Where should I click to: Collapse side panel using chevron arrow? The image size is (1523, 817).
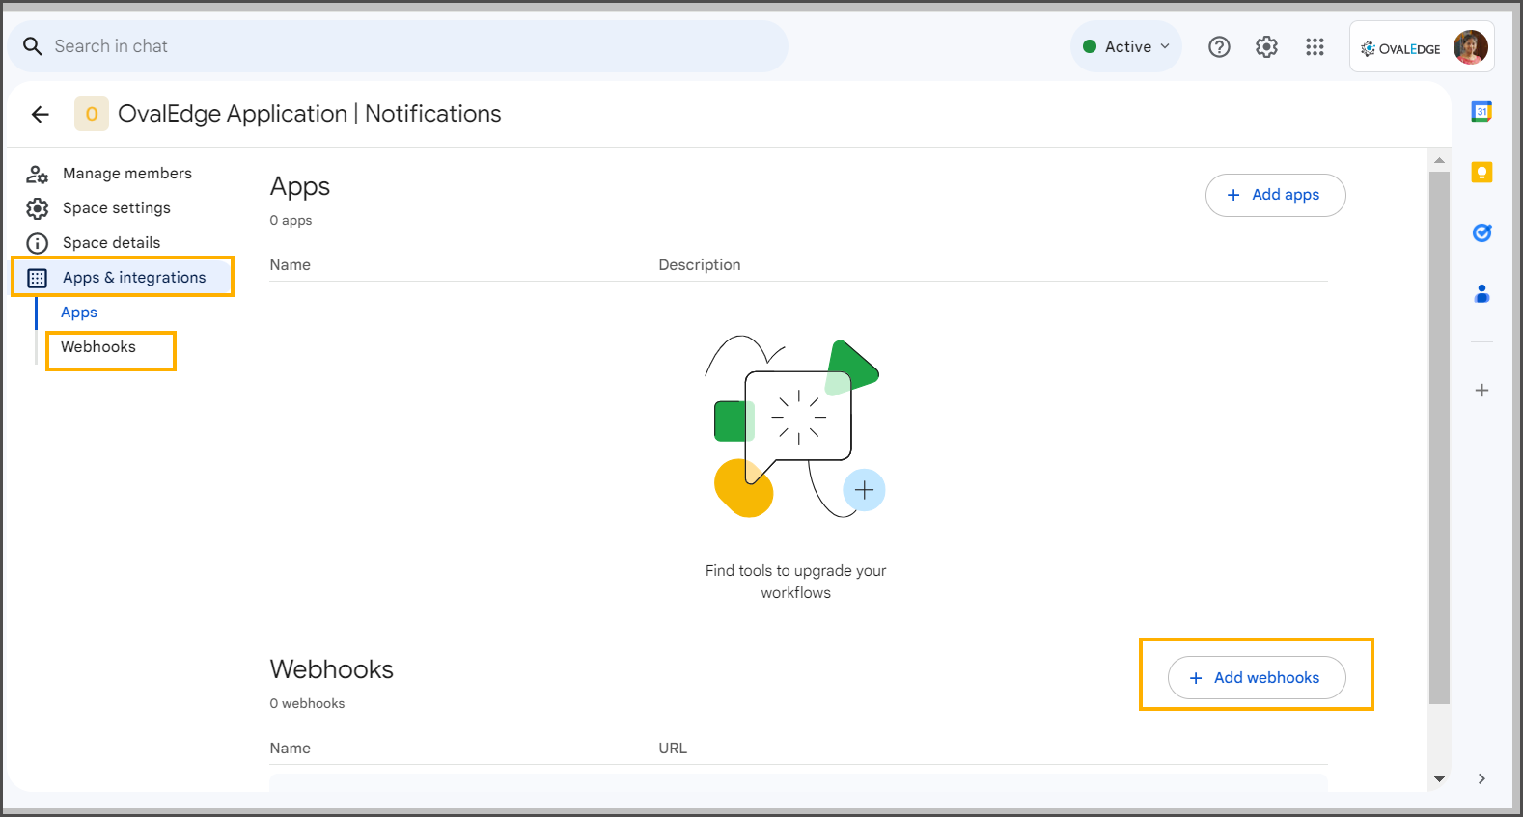point(1481,778)
